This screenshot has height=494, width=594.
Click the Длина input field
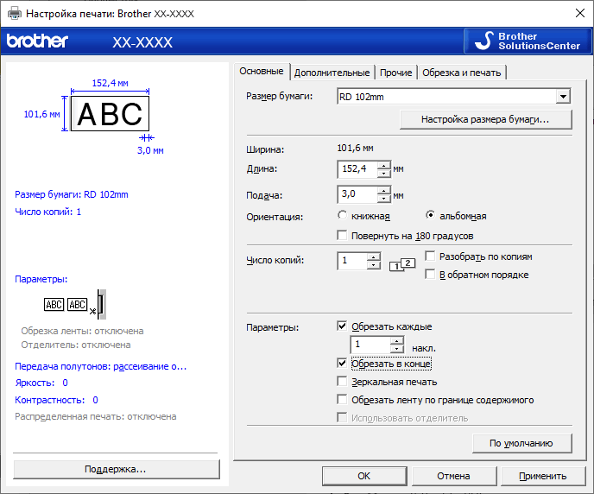(x=357, y=169)
